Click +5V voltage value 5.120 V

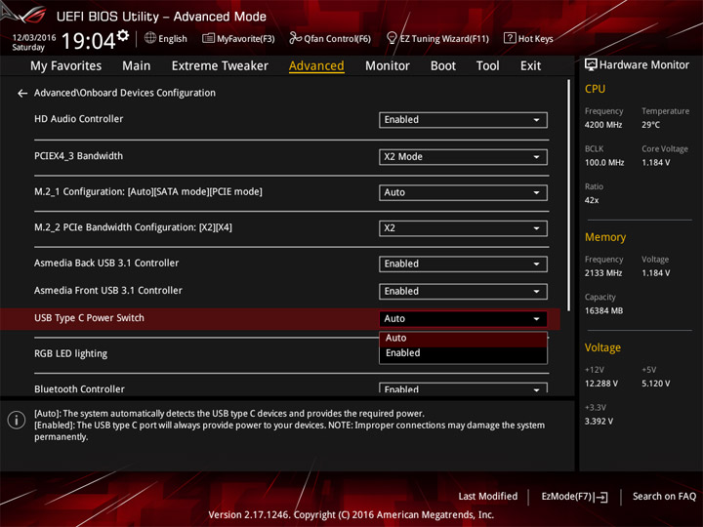655,384
